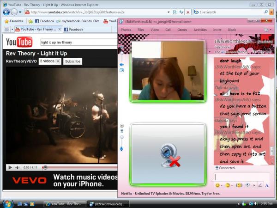Open the Quick Tabs list dropdown arrow
This screenshot has height=208, width=277.
(x=12, y=30)
